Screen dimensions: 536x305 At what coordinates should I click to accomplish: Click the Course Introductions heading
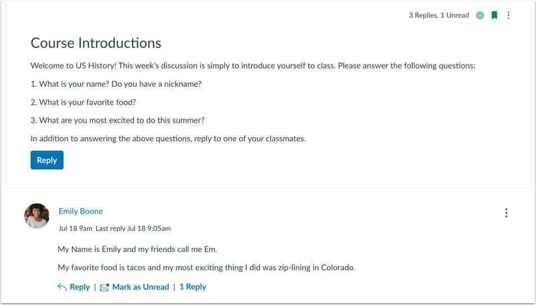coord(96,43)
